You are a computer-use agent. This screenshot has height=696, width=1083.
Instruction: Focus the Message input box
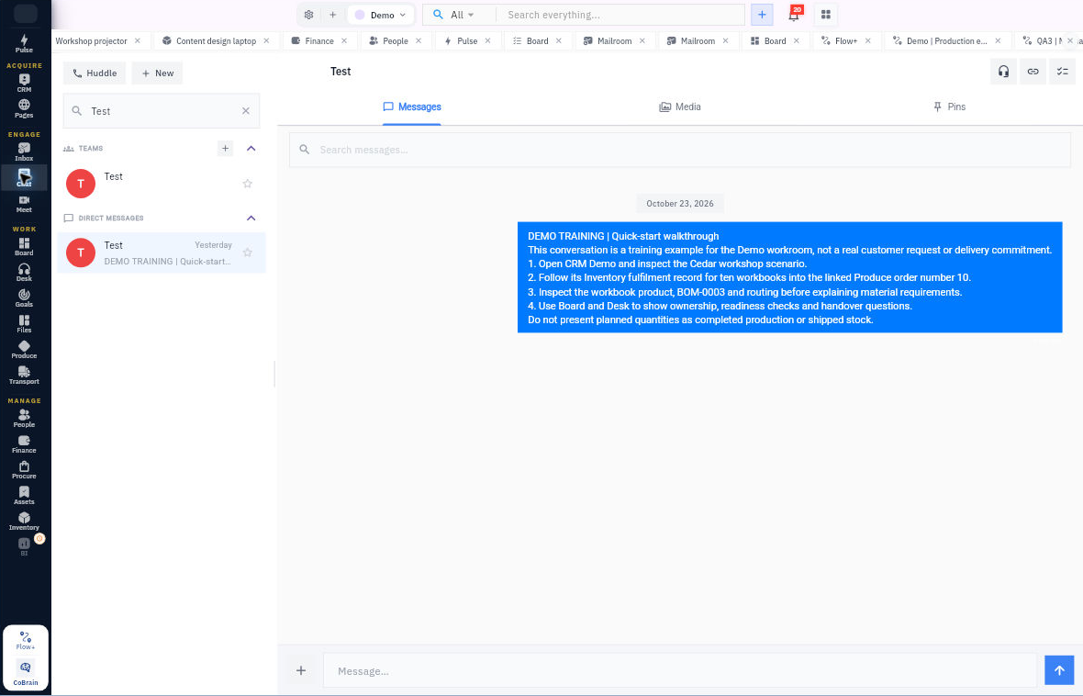680,670
